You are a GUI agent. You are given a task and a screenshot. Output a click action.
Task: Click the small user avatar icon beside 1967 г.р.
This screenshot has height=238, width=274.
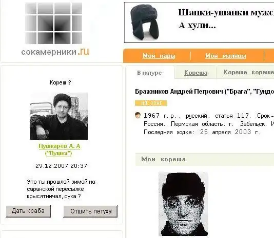138,115
